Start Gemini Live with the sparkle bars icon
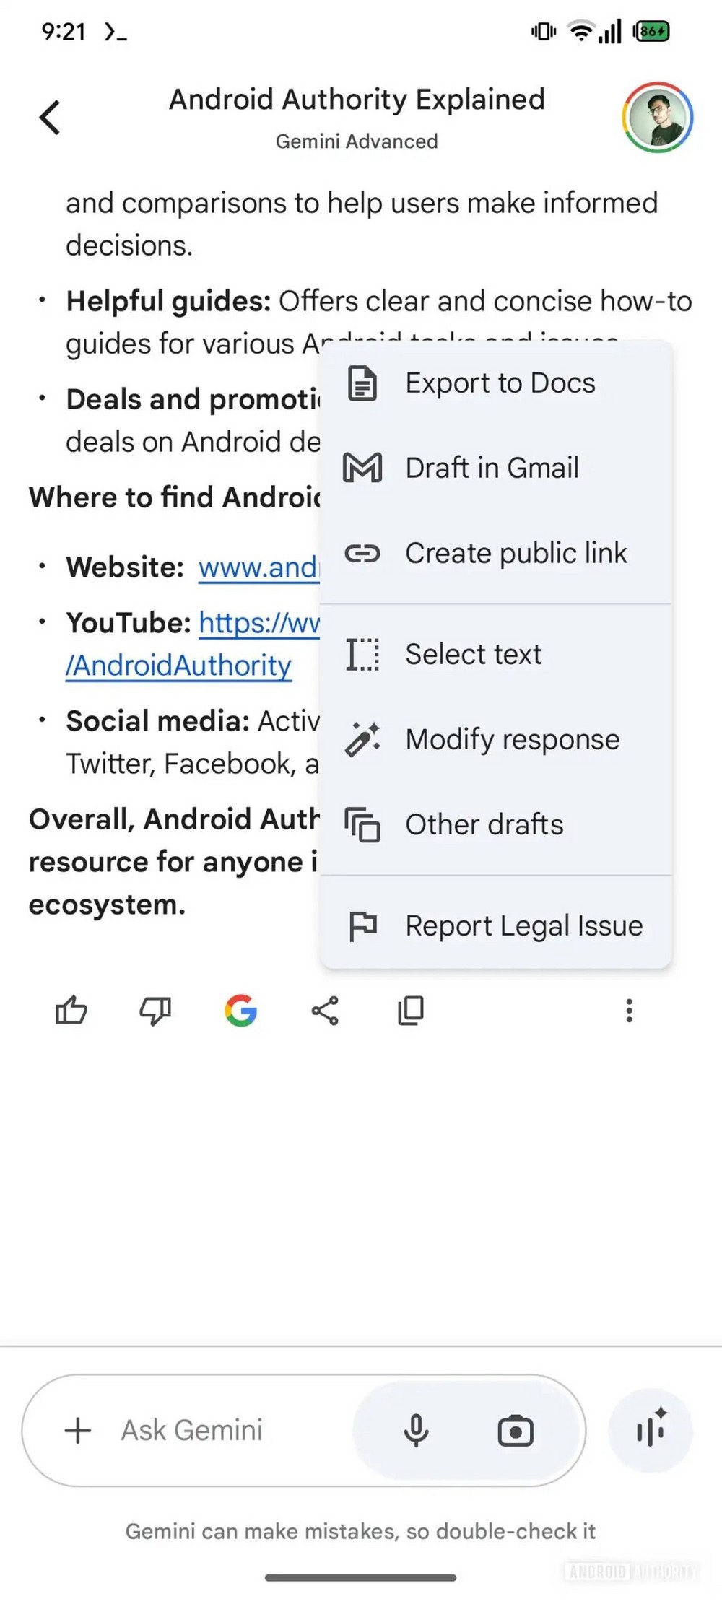 click(x=651, y=1430)
